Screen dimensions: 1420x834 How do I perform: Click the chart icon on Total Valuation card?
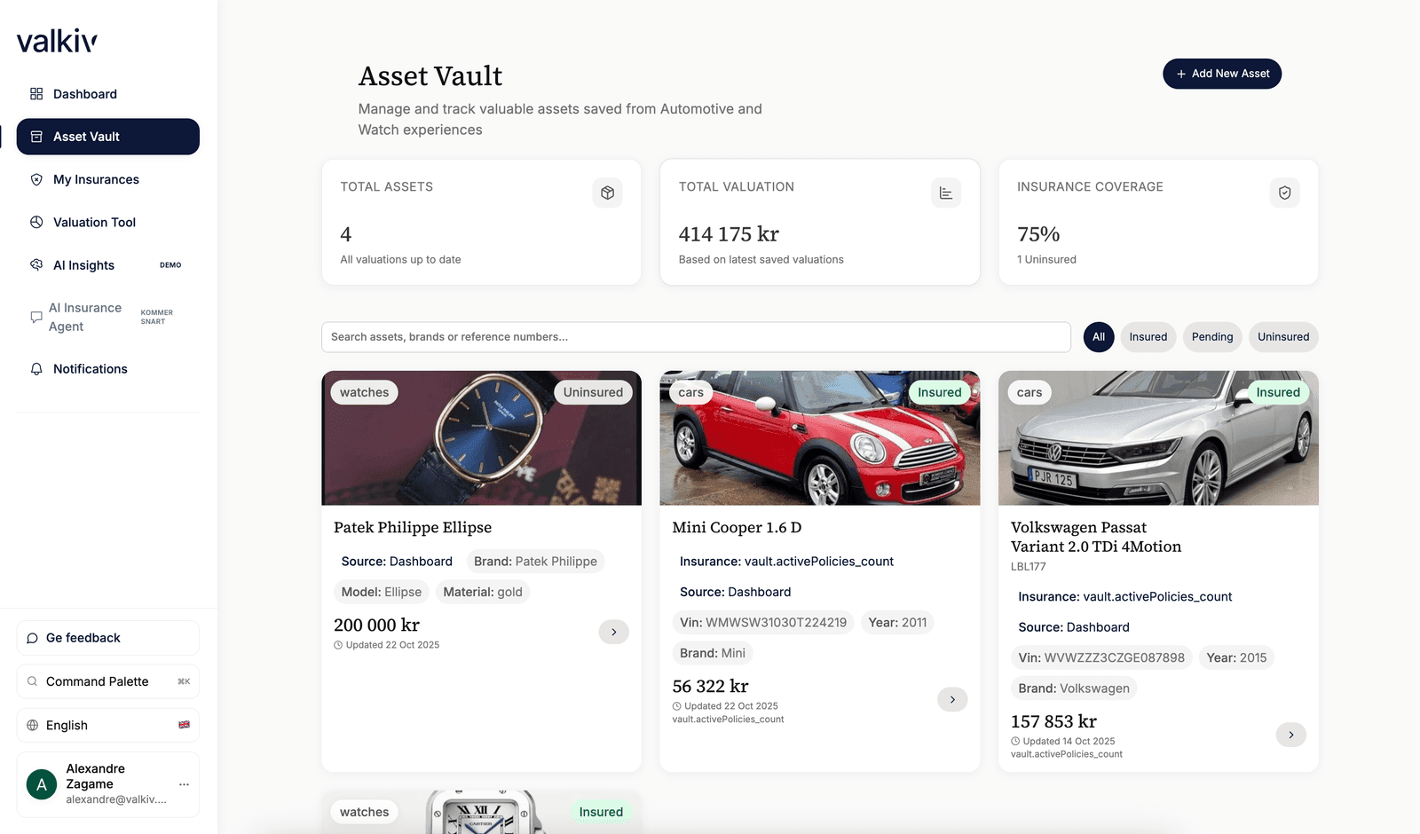[x=946, y=193]
